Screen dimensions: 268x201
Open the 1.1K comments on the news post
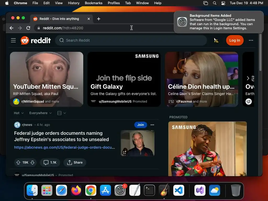[x=50, y=162]
